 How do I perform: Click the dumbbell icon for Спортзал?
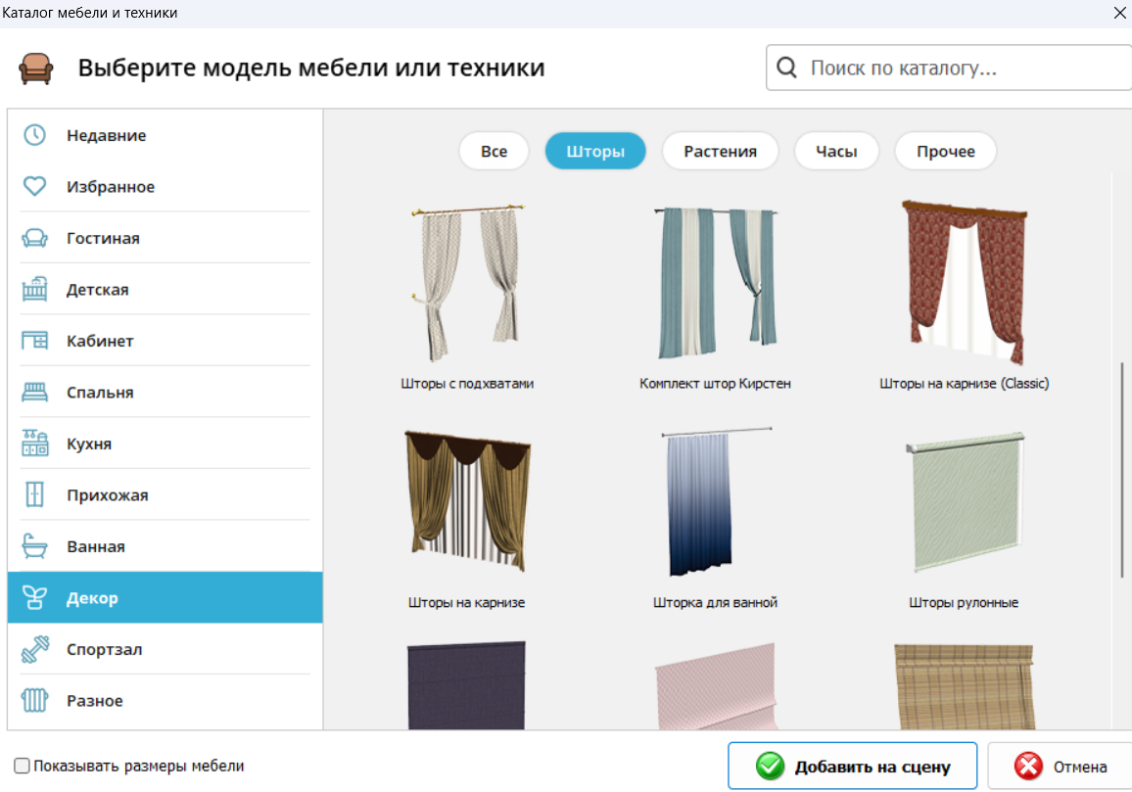[34, 649]
